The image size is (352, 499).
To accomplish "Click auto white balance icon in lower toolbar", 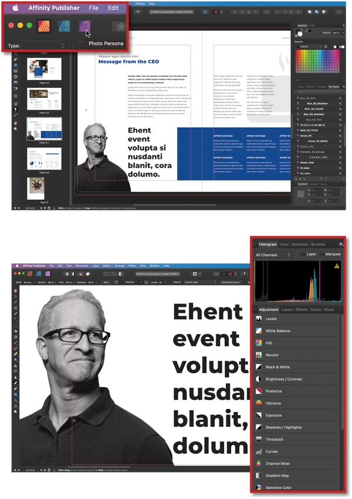I will point(88,273).
